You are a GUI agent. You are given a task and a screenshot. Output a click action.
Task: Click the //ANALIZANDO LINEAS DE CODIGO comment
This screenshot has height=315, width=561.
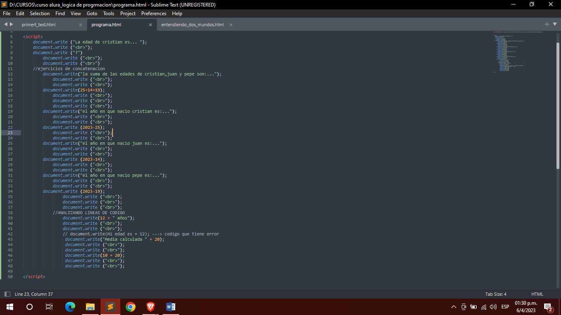(89, 212)
